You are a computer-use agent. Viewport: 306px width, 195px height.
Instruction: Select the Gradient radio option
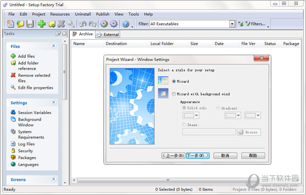pyautogui.click(x=218, y=108)
